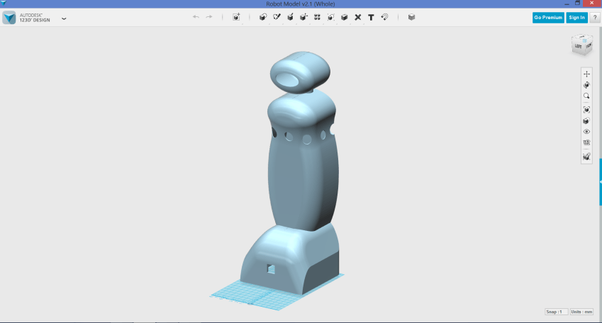Toggle the eye visibility options

point(586,132)
